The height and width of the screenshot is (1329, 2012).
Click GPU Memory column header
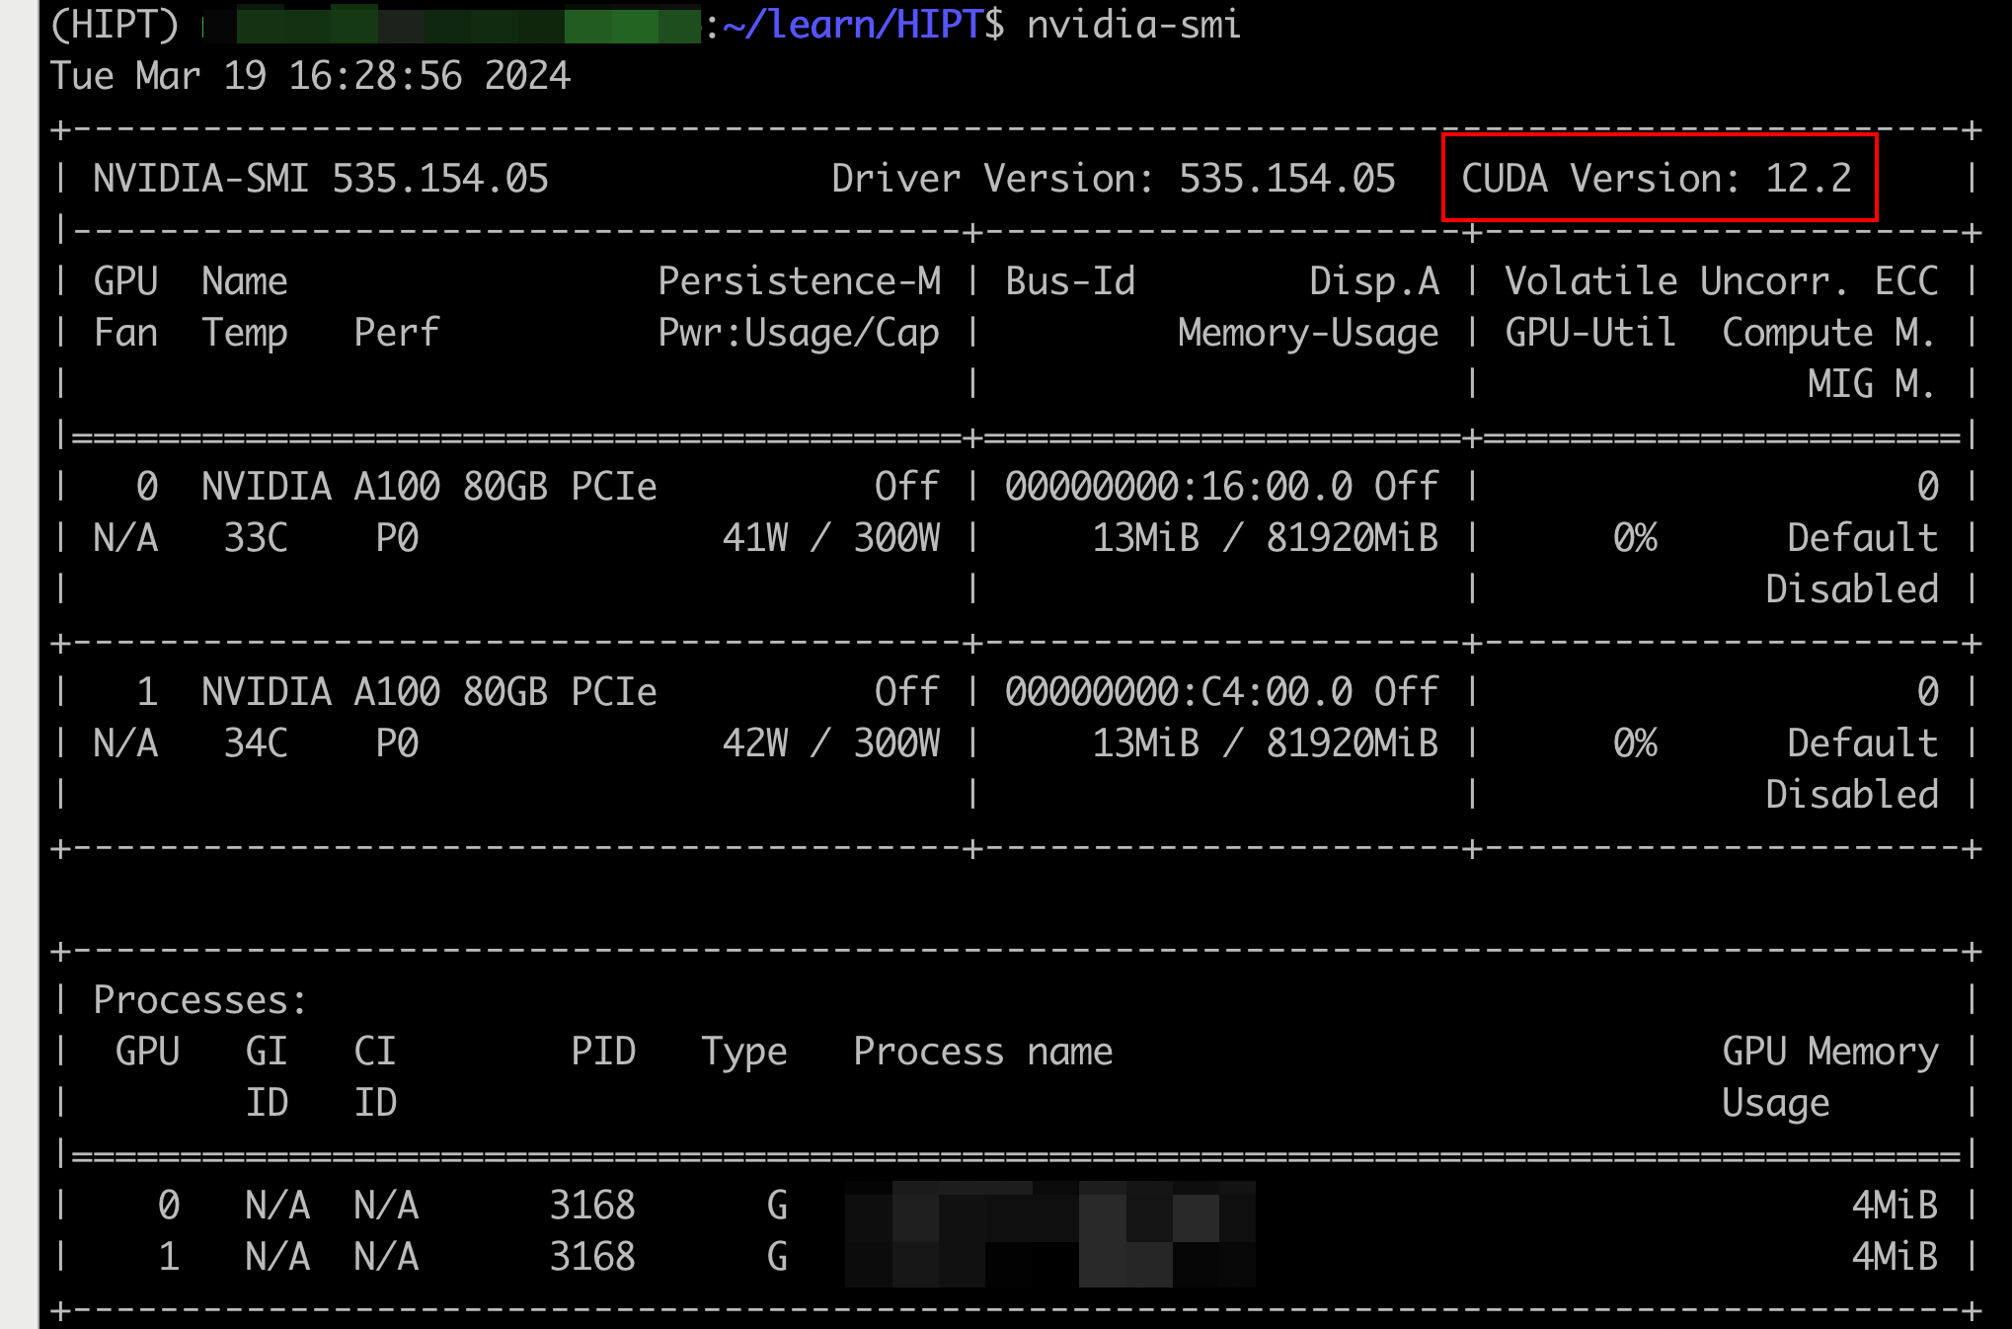(1830, 1052)
